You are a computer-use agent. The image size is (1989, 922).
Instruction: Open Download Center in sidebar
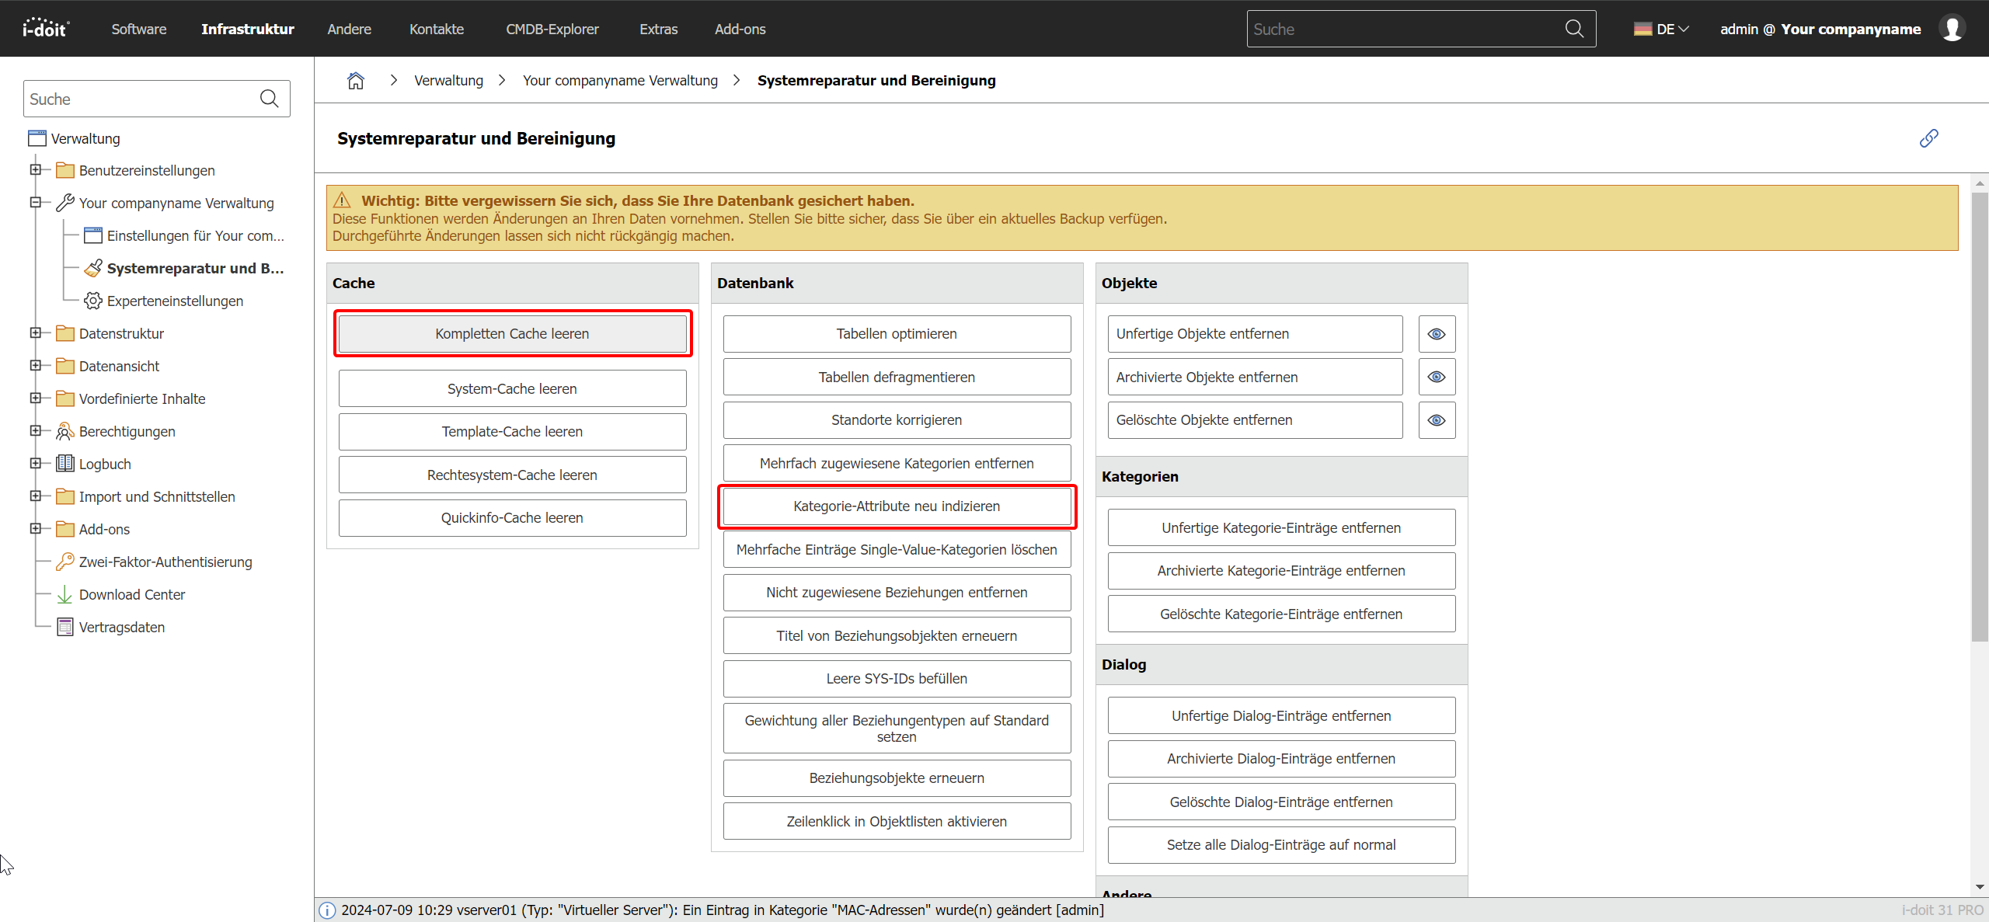coord(131,594)
